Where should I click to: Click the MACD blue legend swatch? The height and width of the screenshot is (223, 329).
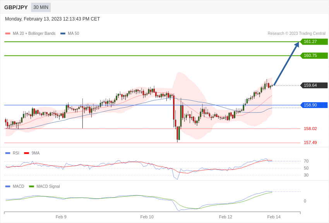[8, 187]
